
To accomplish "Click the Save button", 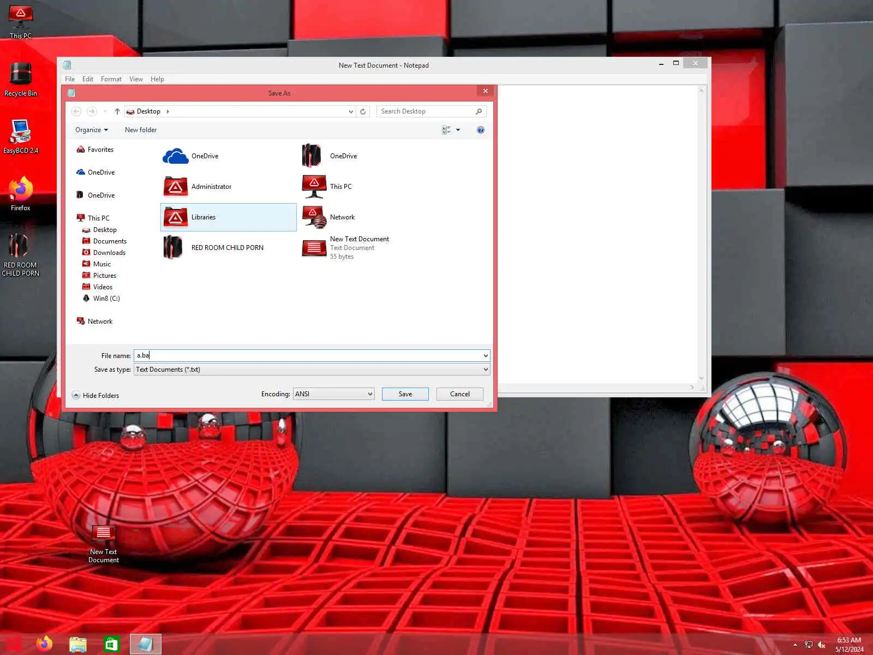I will click(x=405, y=394).
